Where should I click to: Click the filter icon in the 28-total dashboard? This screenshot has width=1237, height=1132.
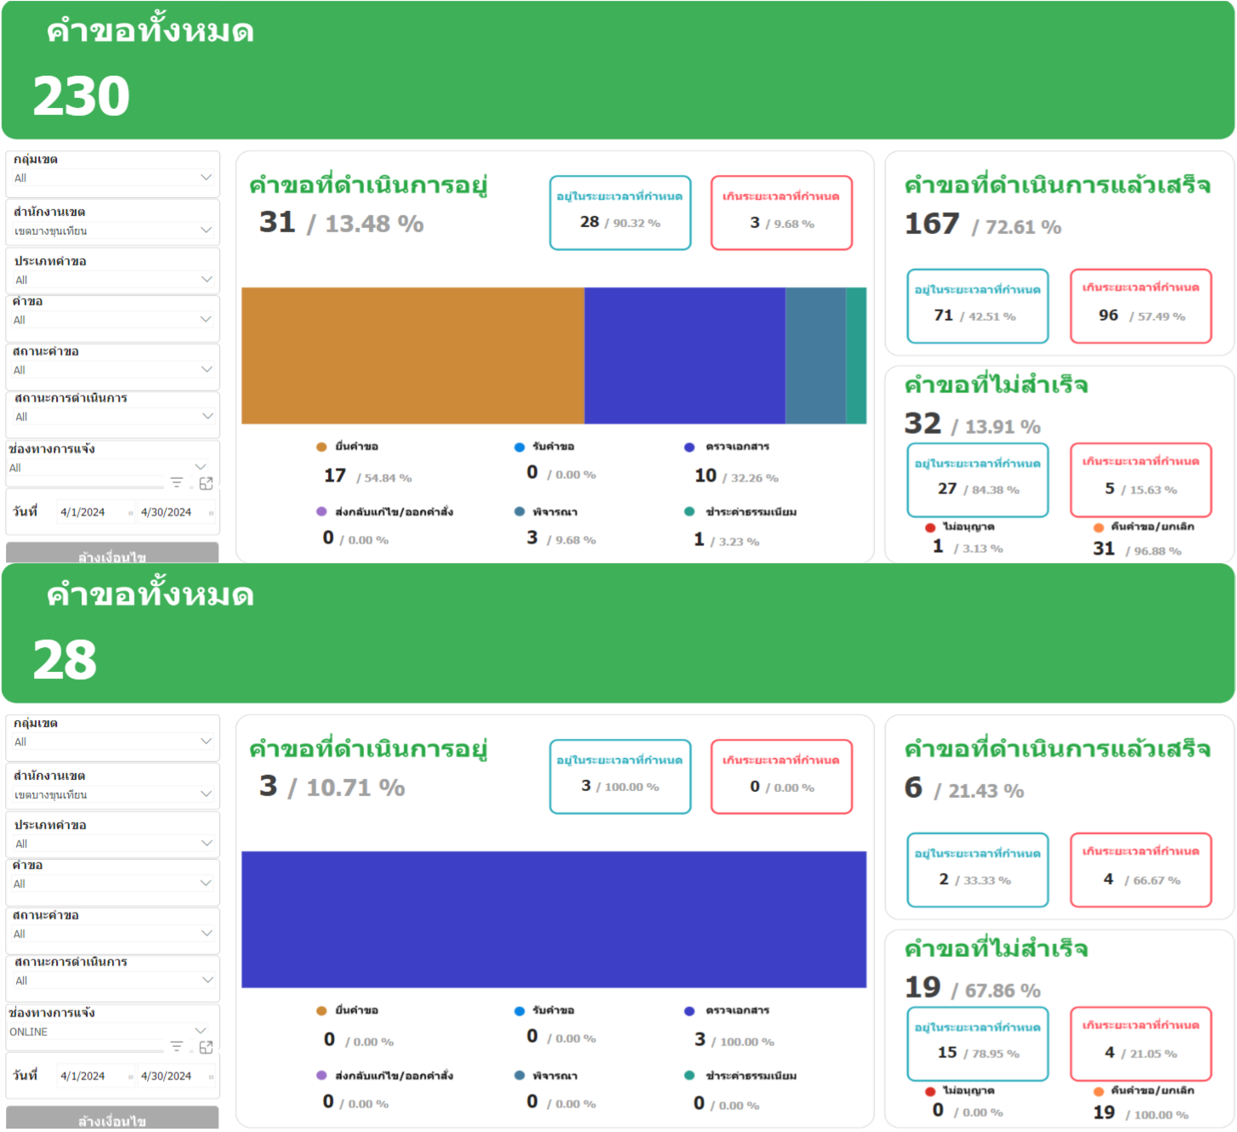(177, 1046)
